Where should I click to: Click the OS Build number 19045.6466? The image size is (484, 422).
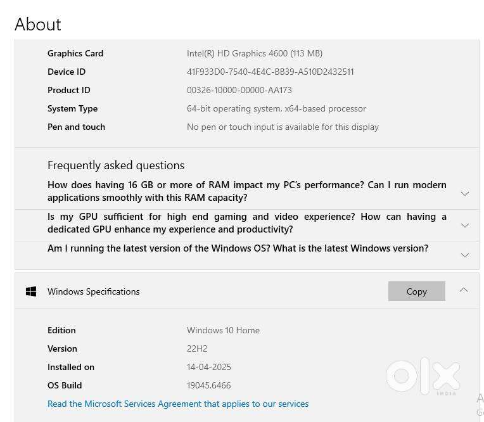208,385
